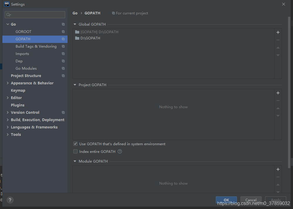
Task: Click the GoLand logo in title bar
Action: pyautogui.click(x=7, y=4)
